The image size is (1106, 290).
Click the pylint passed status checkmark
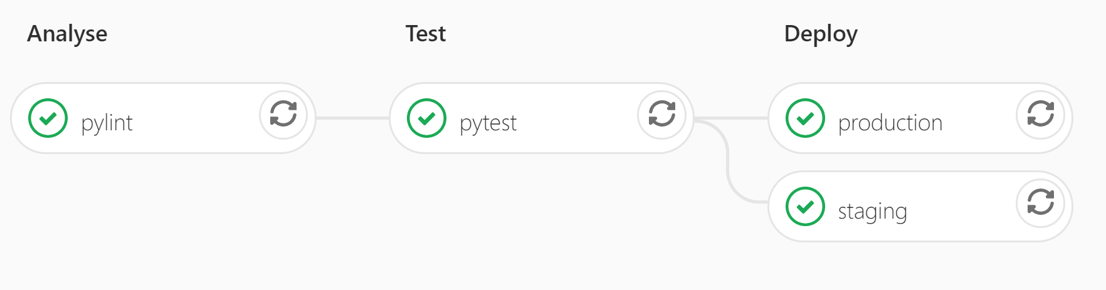pos(48,118)
